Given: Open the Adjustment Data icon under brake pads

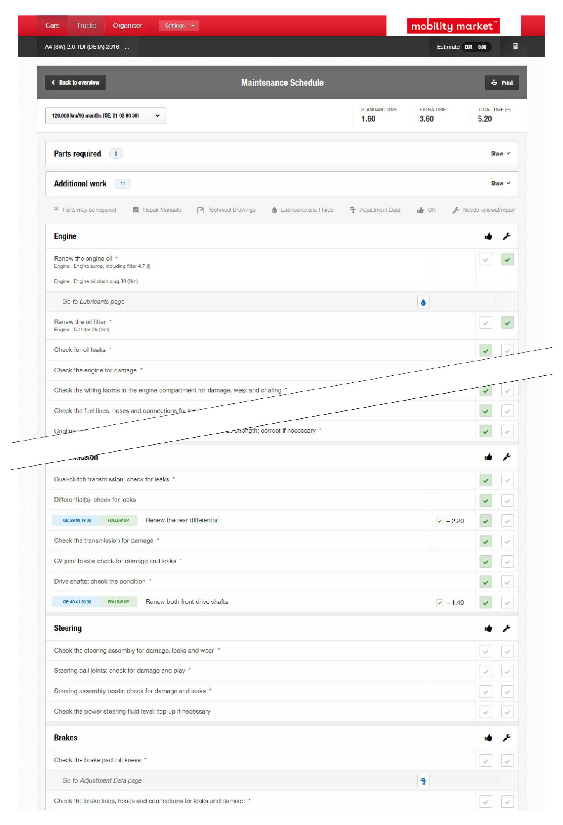Looking at the screenshot, I should pos(423,781).
